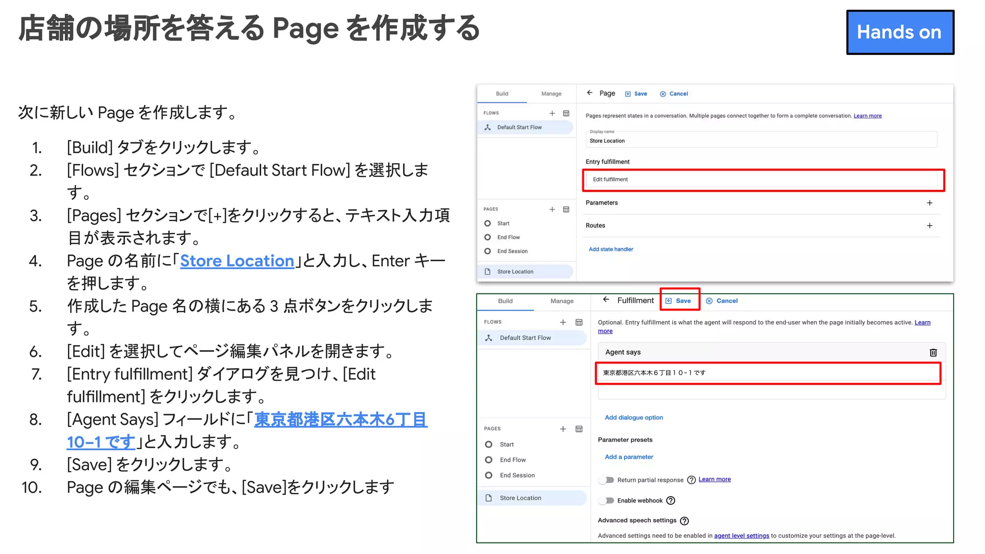The height and width of the screenshot is (554, 985).
Task: Add a new flow in lower panel
Action: [563, 322]
